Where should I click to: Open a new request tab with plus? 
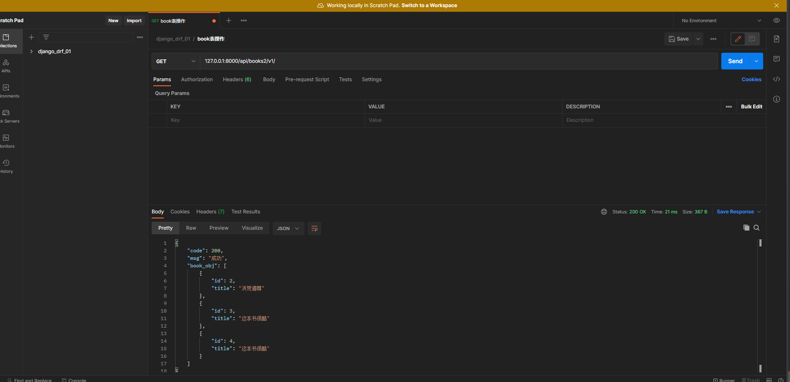click(x=229, y=21)
